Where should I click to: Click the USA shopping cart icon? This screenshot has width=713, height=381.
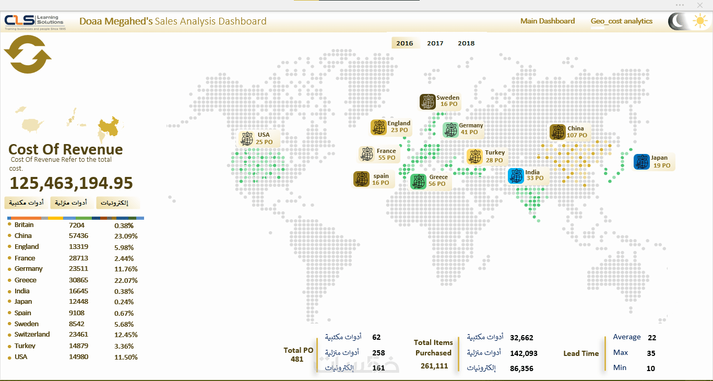pyautogui.click(x=247, y=139)
